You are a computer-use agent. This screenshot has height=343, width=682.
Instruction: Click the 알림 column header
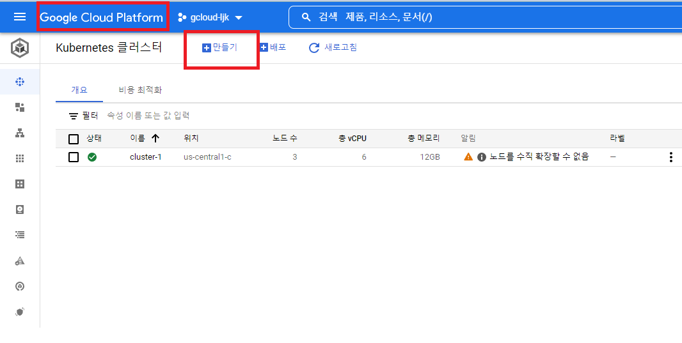pos(468,139)
